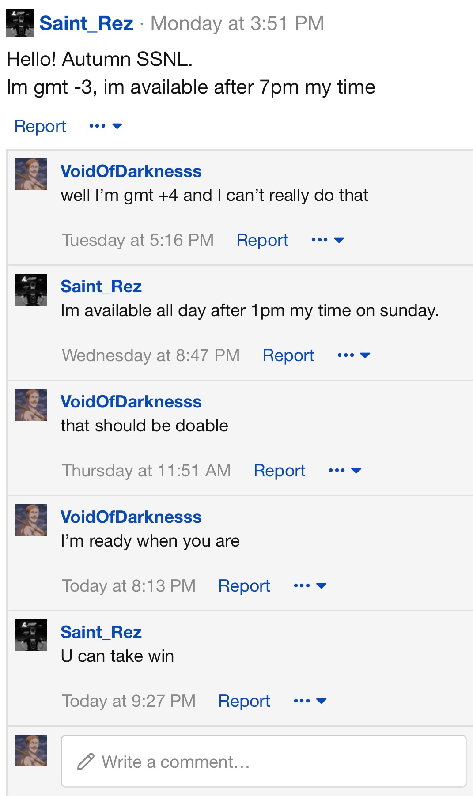The height and width of the screenshot is (796, 473).
Task: Click Saint_Rez's avatar beside the original post
Action: click(20, 23)
